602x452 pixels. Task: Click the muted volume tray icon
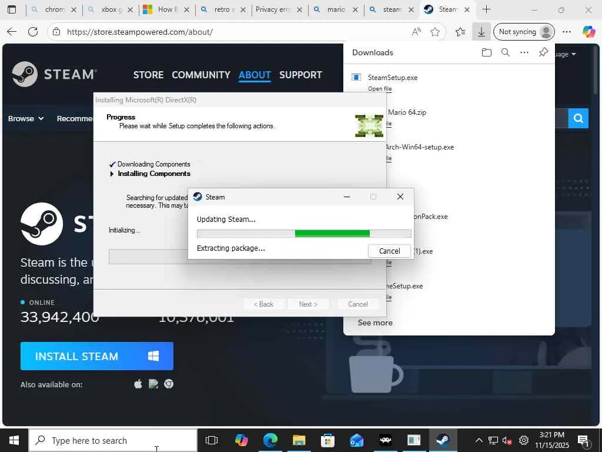[507, 440]
